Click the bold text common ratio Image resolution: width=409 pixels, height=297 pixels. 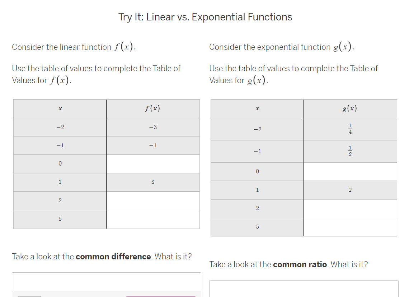point(300,264)
